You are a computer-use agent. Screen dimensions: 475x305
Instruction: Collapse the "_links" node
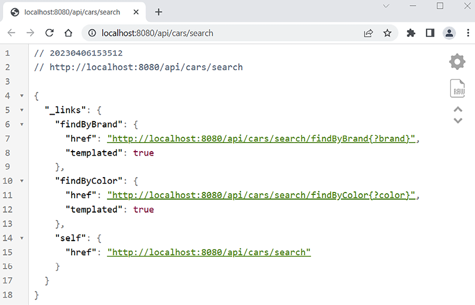22,110
